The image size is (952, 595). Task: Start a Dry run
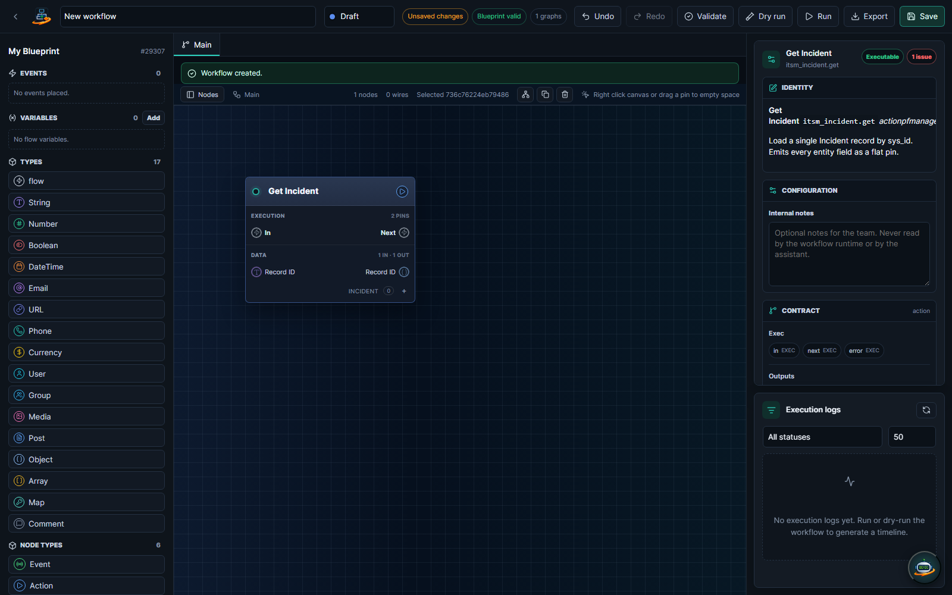pos(765,17)
